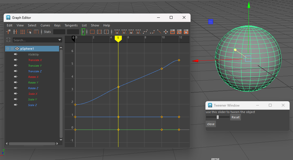Select the Scale X channel
Screen dimensions: 293x160
click(x=33, y=94)
